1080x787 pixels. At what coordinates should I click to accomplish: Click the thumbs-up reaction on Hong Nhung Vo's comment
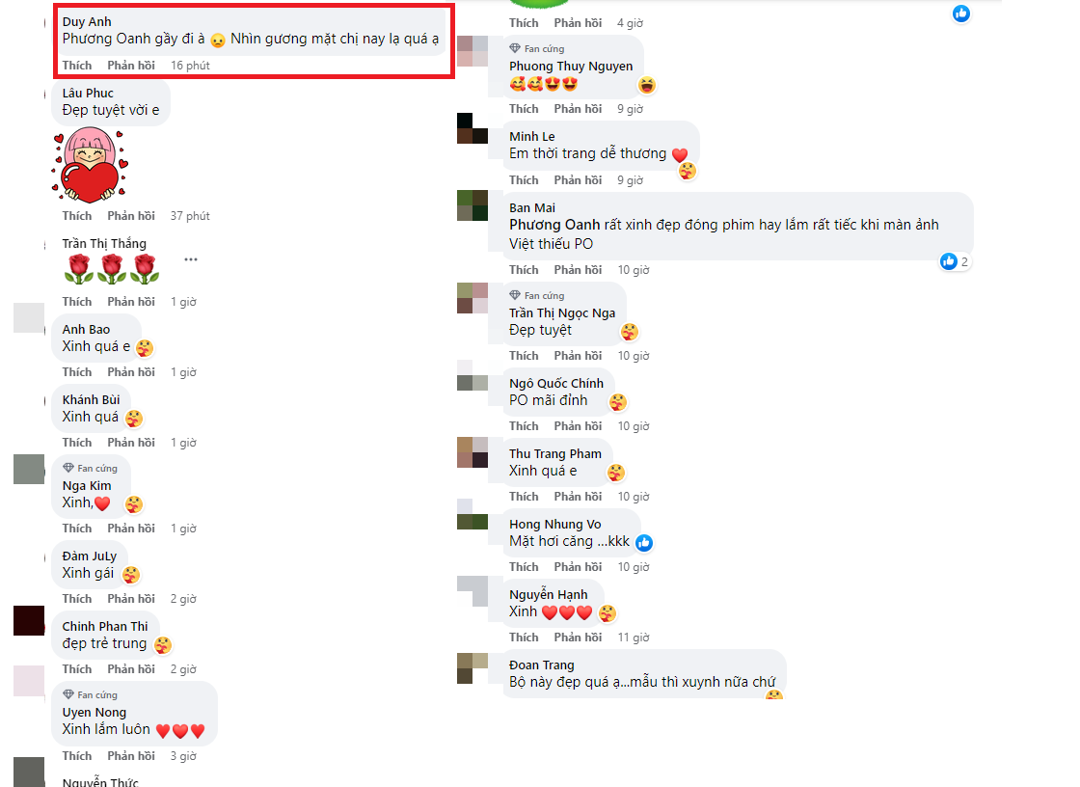click(x=644, y=543)
